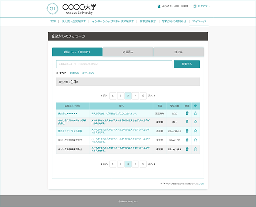Image resolution: width=256 pixels, height=207 pixels.
Task: Open the マイページ navigation item
Action: (199, 21)
